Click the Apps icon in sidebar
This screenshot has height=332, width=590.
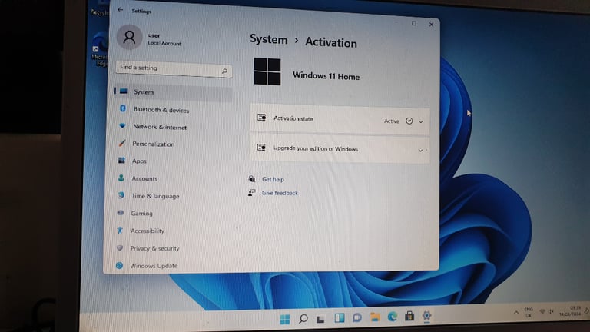point(121,161)
